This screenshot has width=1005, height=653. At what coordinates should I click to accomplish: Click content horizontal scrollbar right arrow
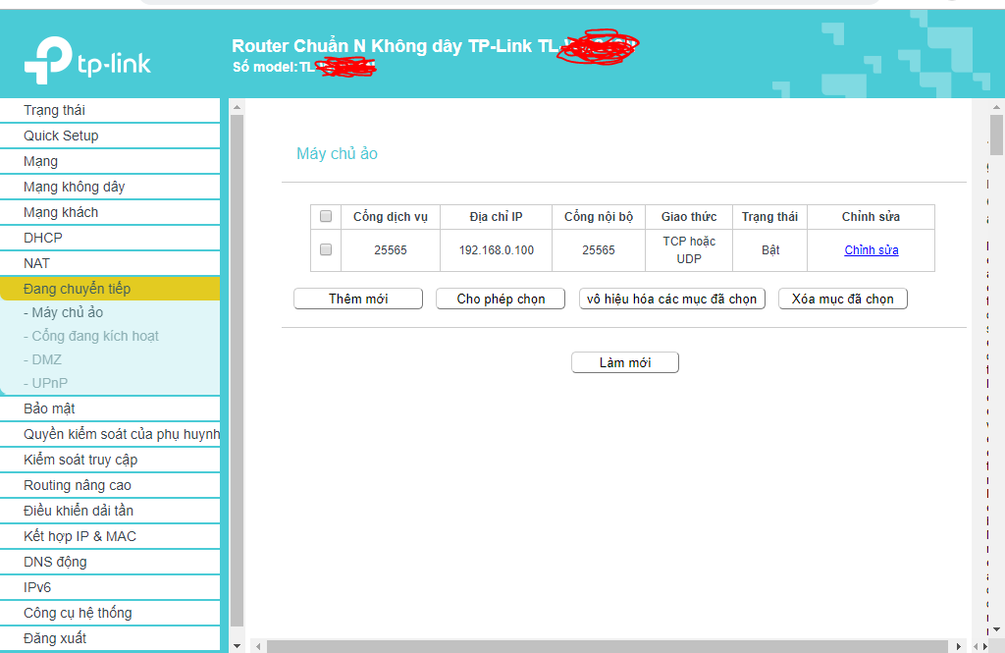click(958, 646)
